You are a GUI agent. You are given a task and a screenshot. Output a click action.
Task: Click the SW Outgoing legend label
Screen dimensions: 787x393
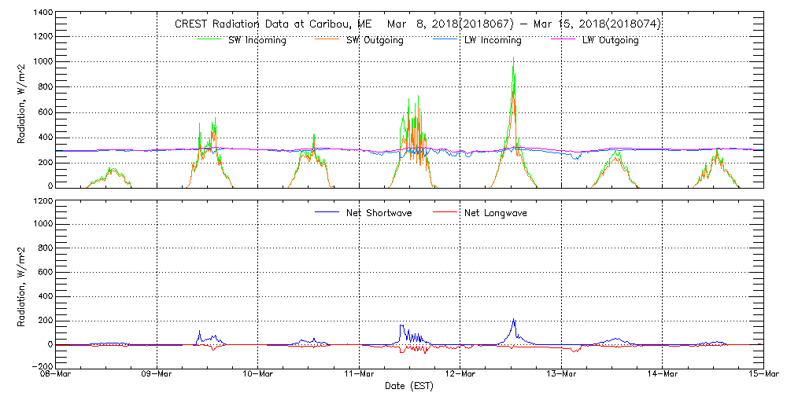click(375, 41)
